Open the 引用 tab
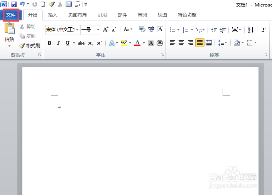272x195 pixels. pyautogui.click(x=102, y=15)
